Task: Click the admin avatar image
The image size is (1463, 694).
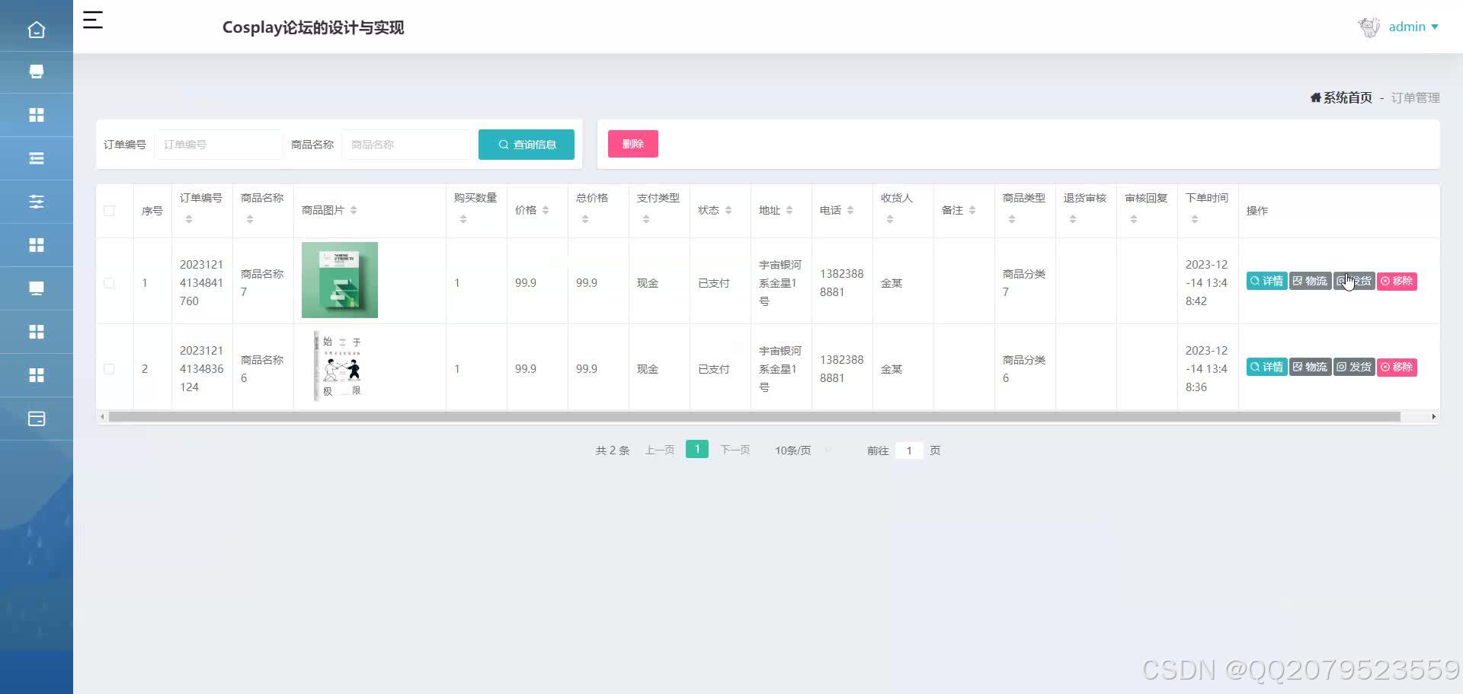Action: tap(1369, 27)
